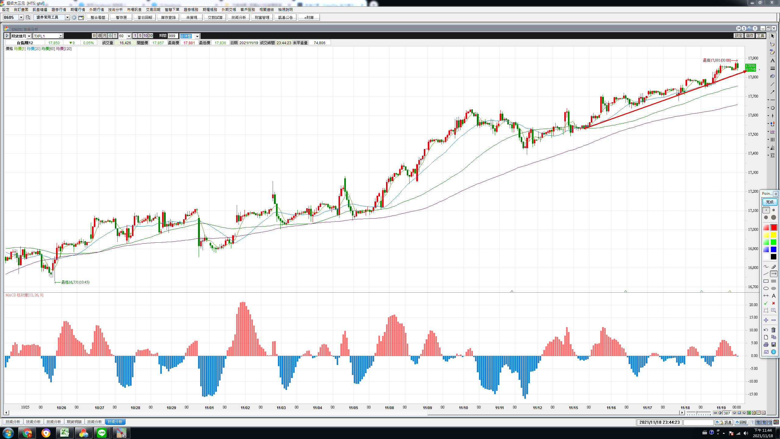Expand the 合併盤 session dropdown
This screenshot has width=780, height=439.
point(197,36)
